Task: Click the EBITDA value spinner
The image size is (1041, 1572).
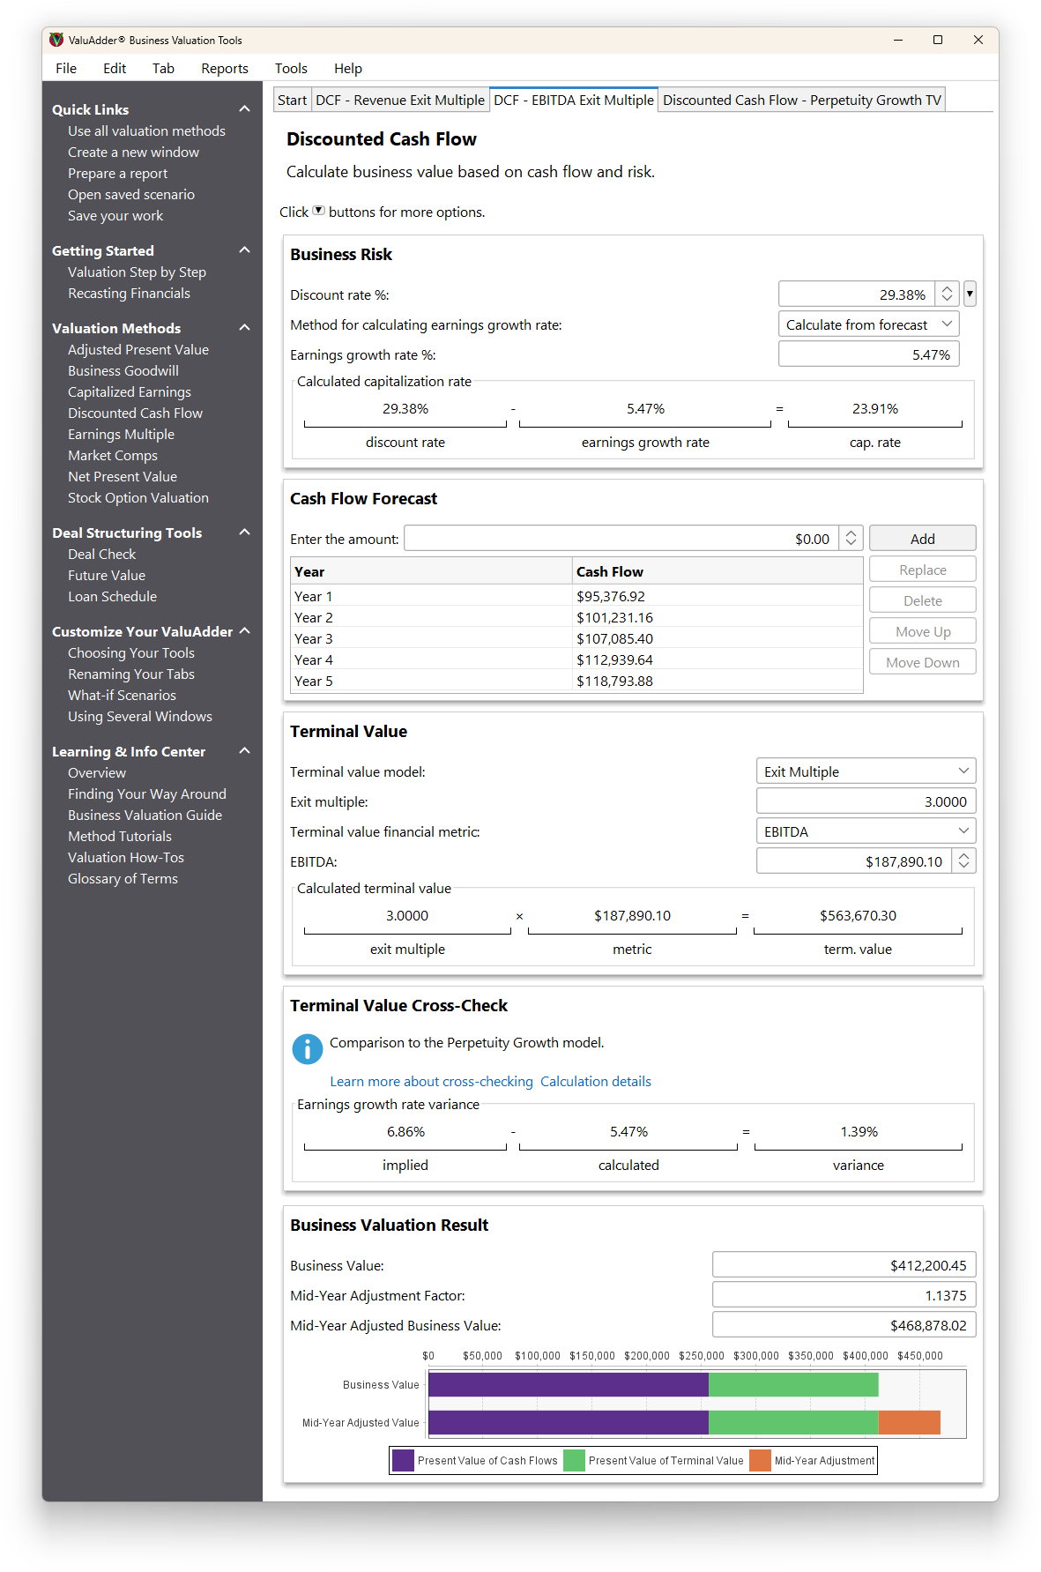Action: pyautogui.click(x=963, y=861)
